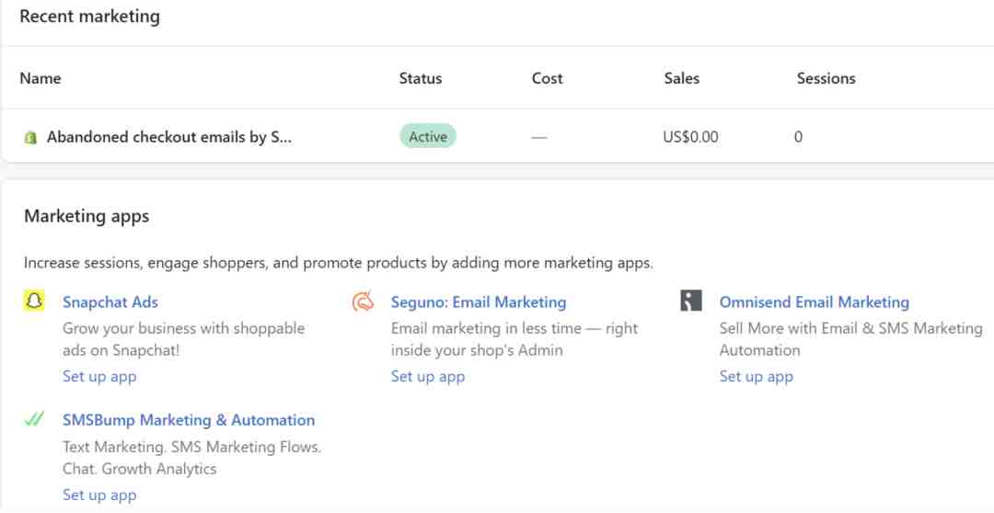Viewport: 994px width, 513px height.
Task: Click Set up app under SMSBump
Action: click(99, 495)
